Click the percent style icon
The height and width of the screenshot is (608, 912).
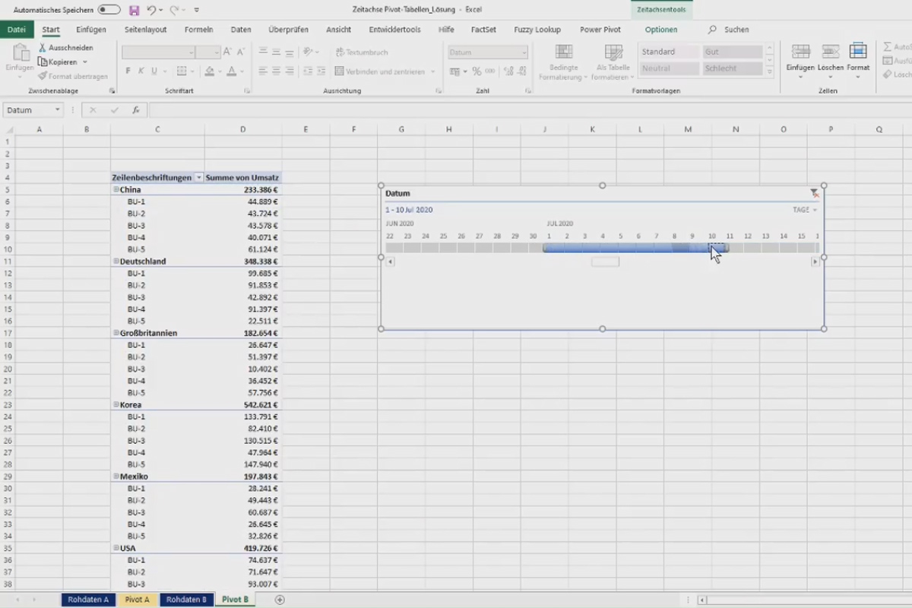pos(477,71)
